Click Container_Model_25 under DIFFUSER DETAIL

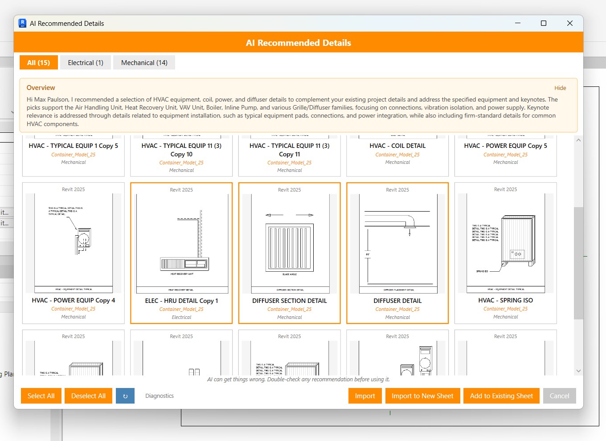[x=397, y=309]
